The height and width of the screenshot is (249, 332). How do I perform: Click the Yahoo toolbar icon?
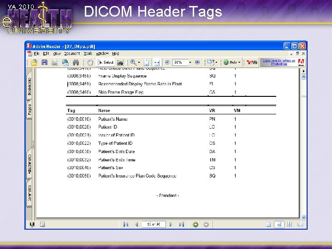pyautogui.click(x=252, y=62)
